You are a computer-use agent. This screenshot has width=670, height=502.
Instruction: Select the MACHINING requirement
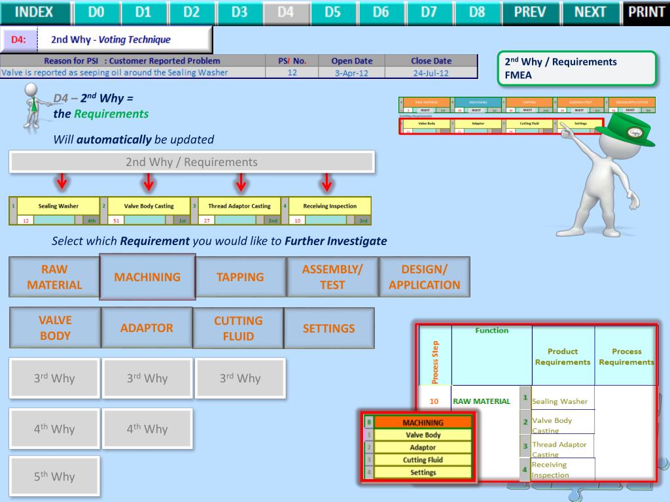pos(147,276)
